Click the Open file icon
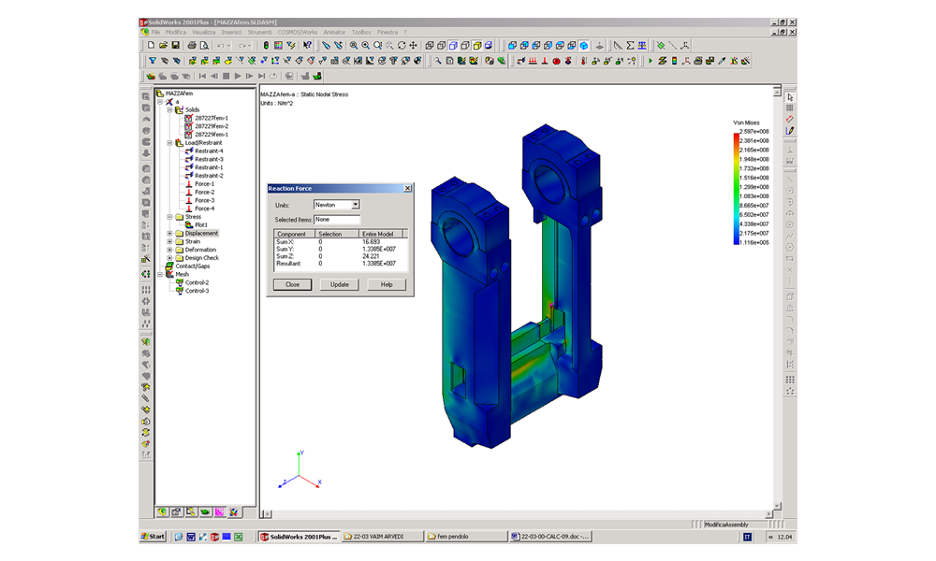The height and width of the screenshot is (561, 936). [163, 45]
